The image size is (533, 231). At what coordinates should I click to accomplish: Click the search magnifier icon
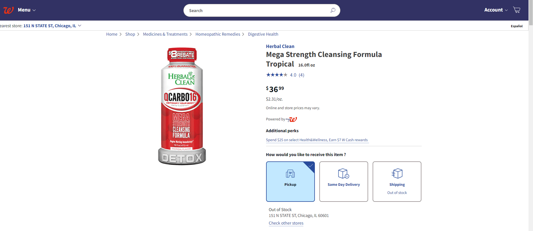[x=333, y=10]
